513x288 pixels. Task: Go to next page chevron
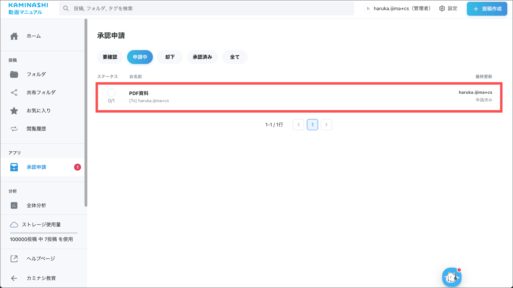(326, 125)
